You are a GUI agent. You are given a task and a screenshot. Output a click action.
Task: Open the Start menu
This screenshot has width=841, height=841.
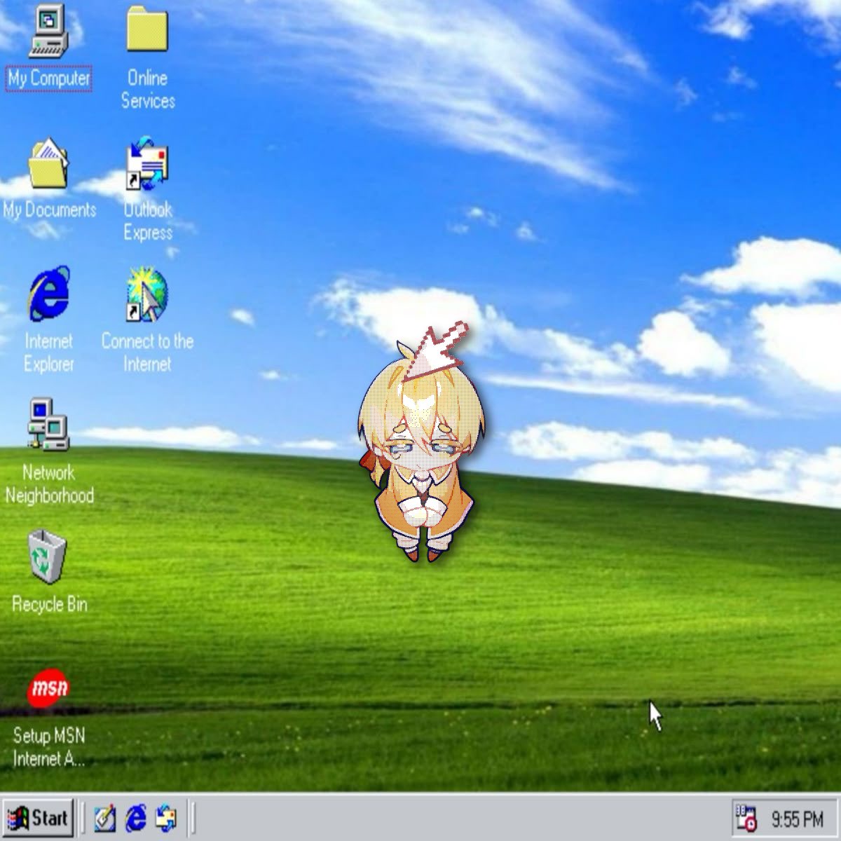pyautogui.click(x=37, y=818)
